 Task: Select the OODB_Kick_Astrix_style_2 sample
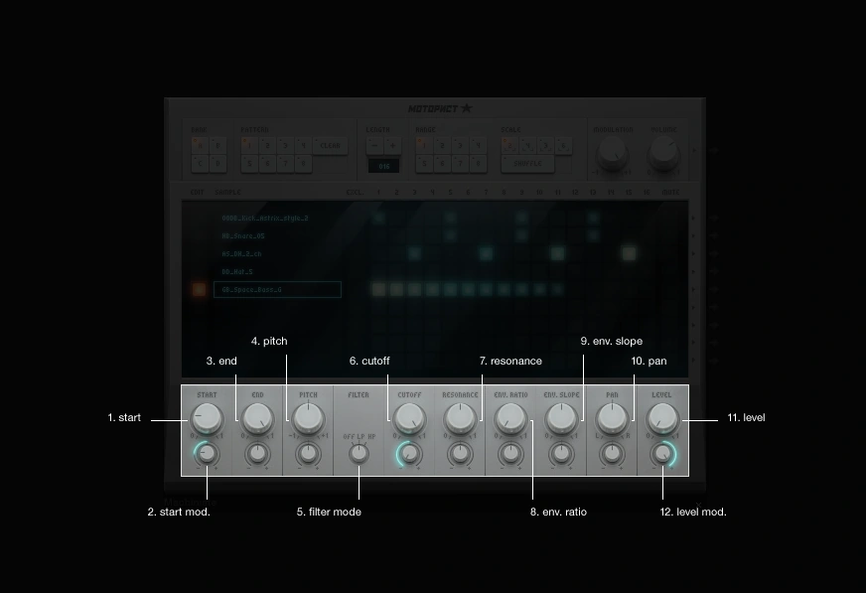[265, 219]
